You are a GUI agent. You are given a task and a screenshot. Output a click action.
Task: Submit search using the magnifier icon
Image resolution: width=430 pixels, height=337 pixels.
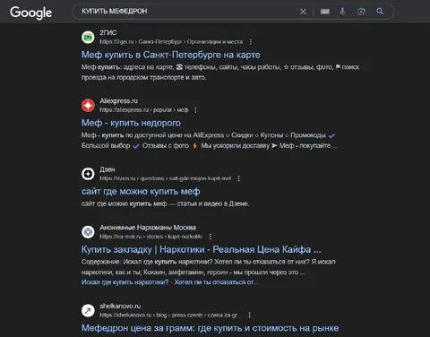(x=380, y=12)
